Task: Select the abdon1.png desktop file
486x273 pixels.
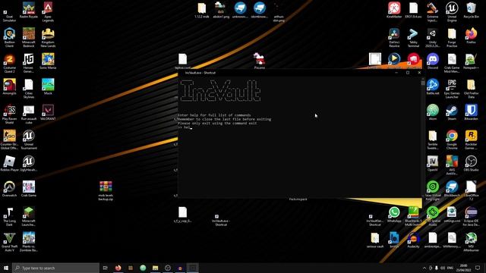Action: click(221, 10)
